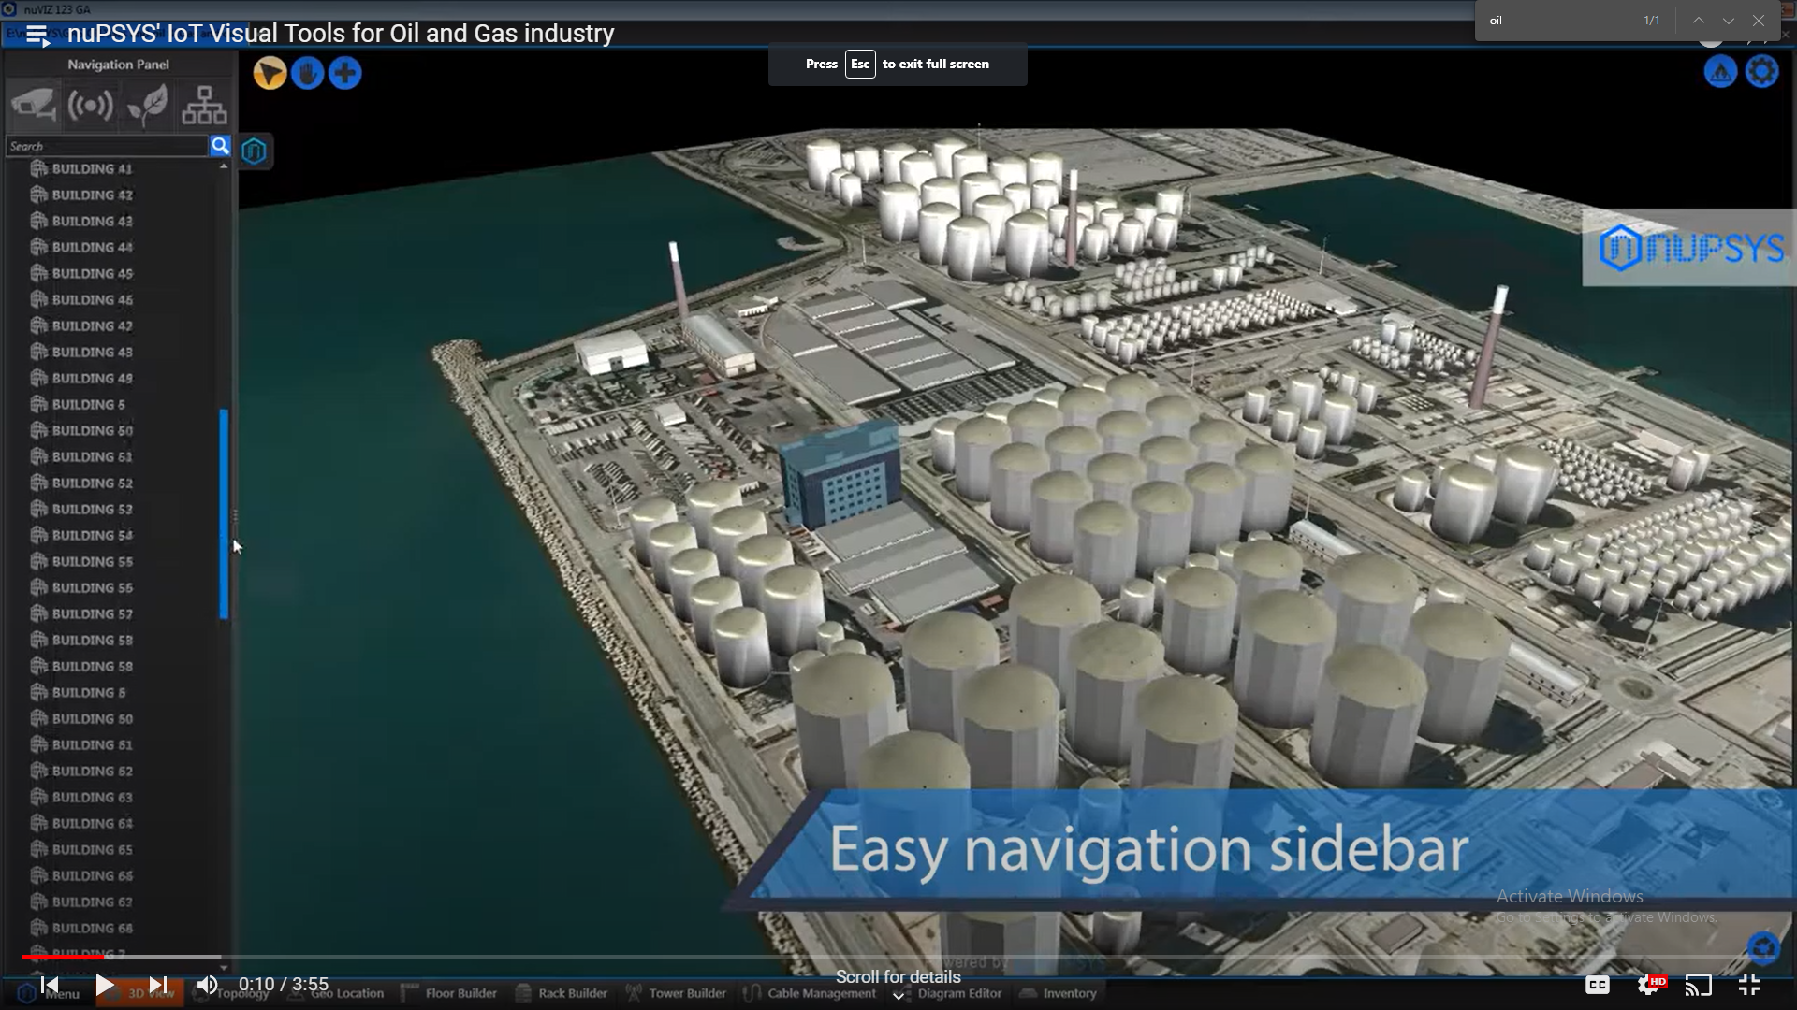
Task: Open the network hierarchy category icon
Action: tap(204, 105)
